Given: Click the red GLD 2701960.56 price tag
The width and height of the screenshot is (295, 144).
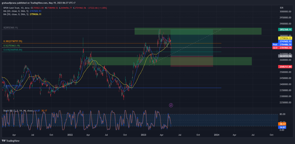Looking at the screenshot, I should [282, 48].
